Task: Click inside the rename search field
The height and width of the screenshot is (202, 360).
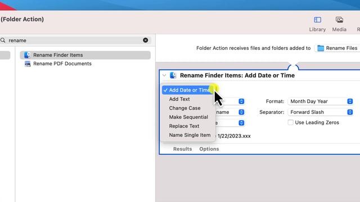Action: coord(75,40)
